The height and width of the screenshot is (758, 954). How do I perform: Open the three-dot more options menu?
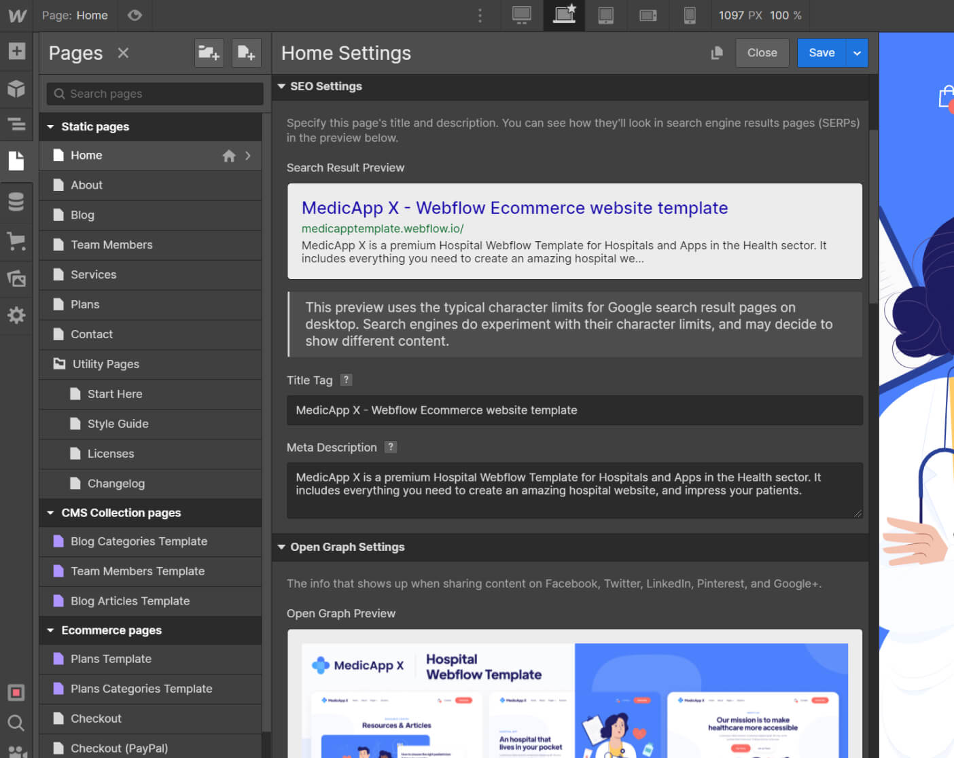480,15
